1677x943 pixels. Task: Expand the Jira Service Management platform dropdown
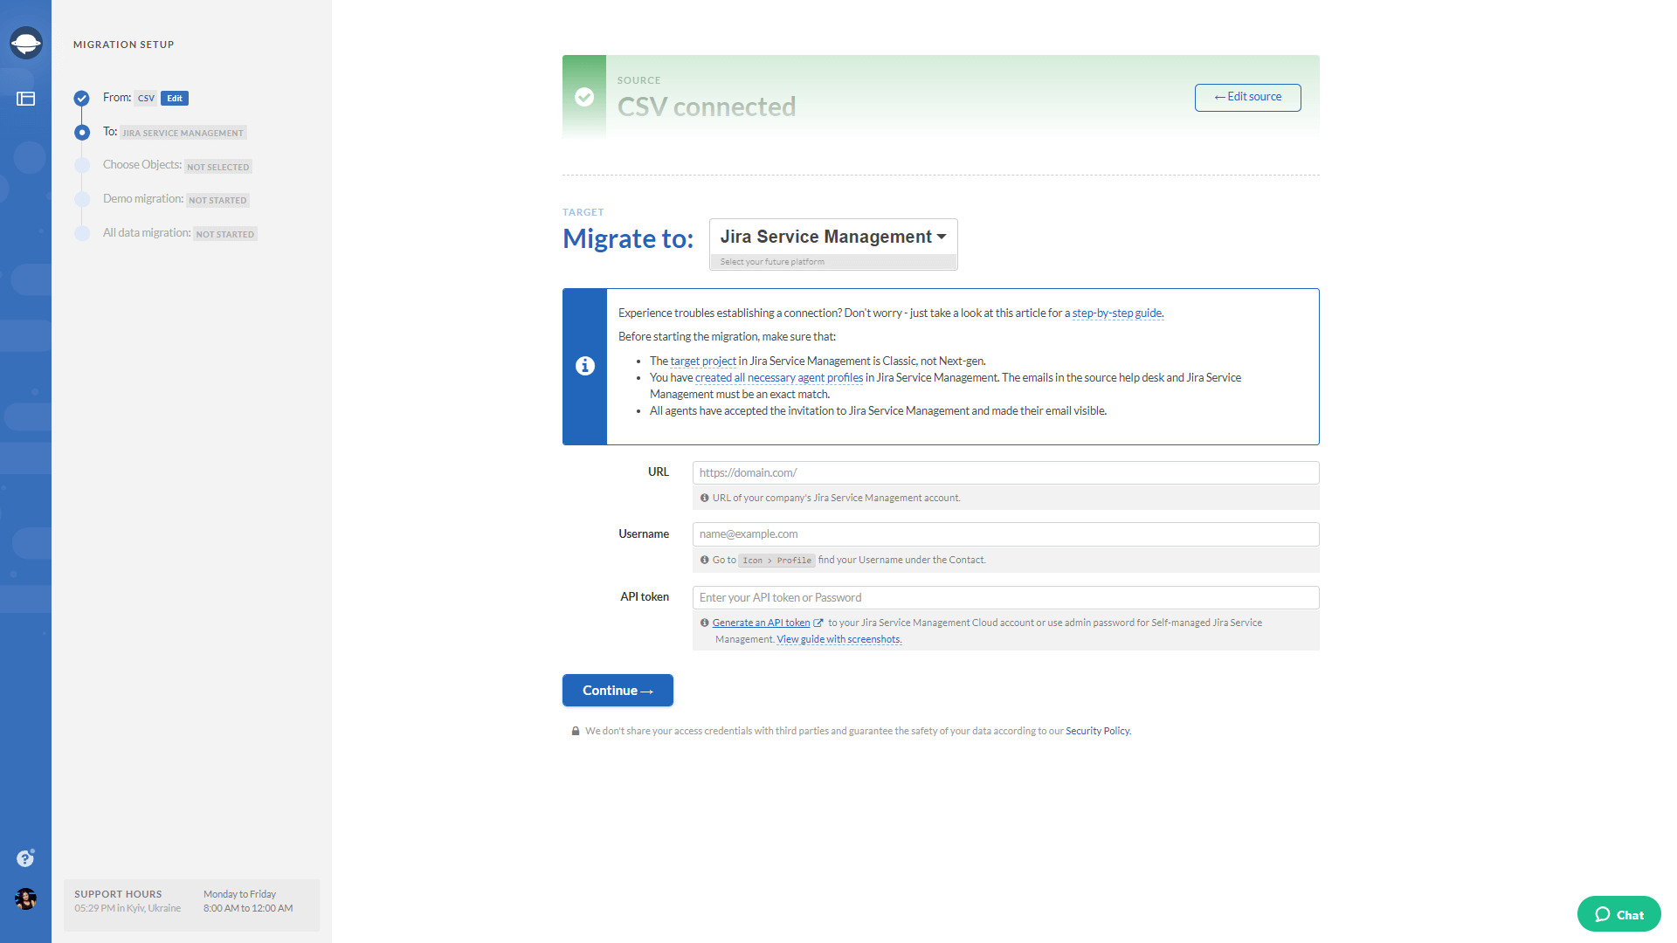[x=832, y=236]
